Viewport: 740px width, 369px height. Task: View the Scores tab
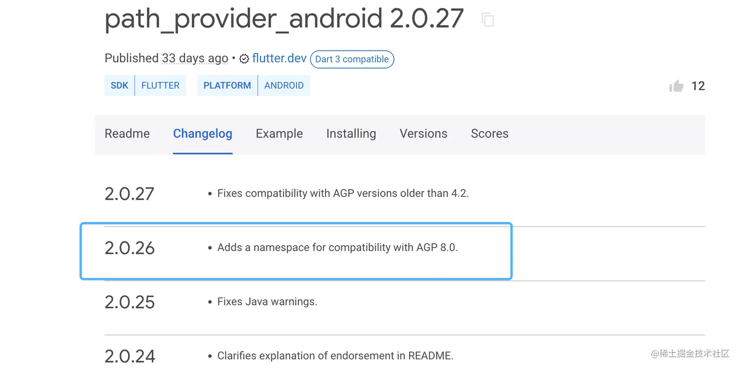pyautogui.click(x=489, y=134)
